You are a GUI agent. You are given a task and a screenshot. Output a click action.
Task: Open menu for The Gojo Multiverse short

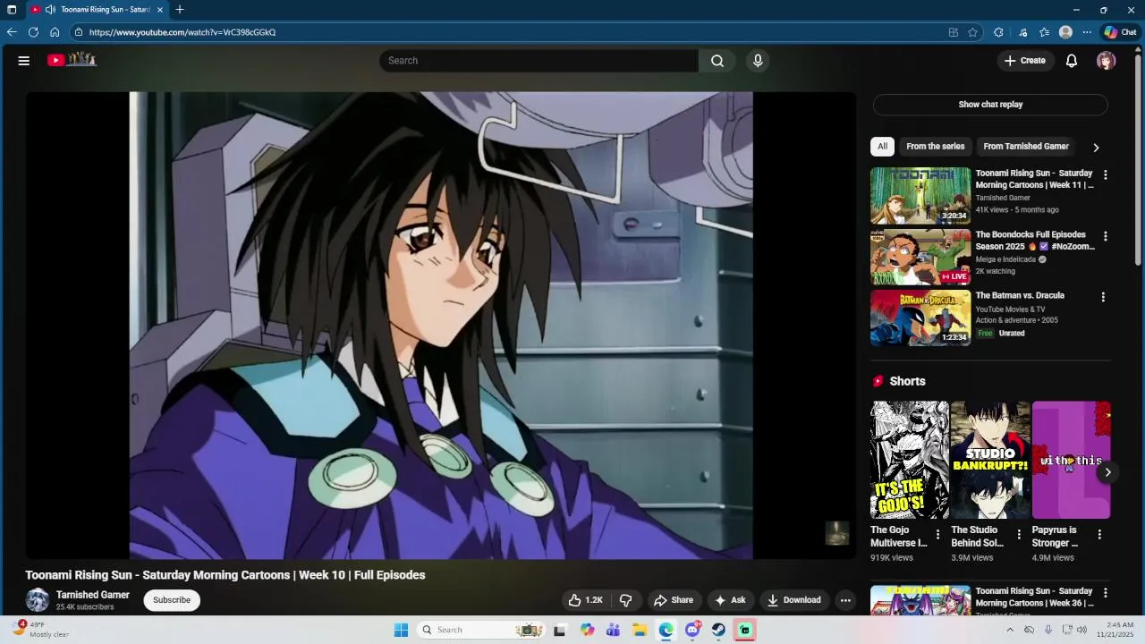pos(937,535)
